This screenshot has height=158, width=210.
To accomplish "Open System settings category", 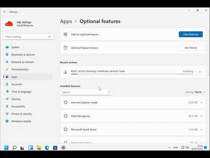I will pyautogui.click(x=28, y=47).
